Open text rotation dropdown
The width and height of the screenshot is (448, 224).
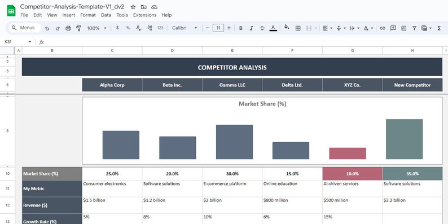tap(368, 28)
